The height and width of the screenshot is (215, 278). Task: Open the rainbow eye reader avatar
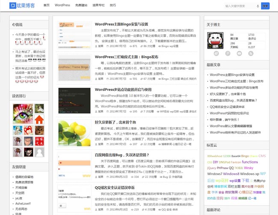pyautogui.click(x=23, y=114)
